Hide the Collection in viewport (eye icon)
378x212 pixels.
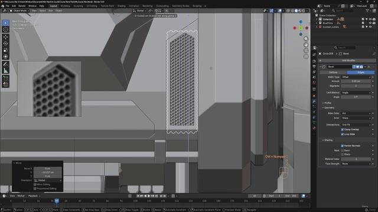pyautogui.click(x=370, y=19)
